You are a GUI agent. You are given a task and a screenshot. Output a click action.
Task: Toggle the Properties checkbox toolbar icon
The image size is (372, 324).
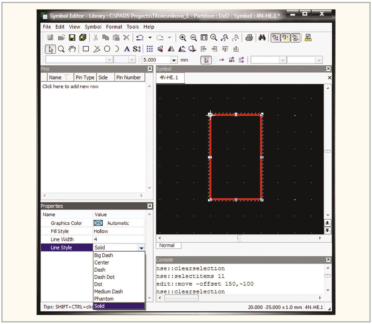(x=308, y=38)
